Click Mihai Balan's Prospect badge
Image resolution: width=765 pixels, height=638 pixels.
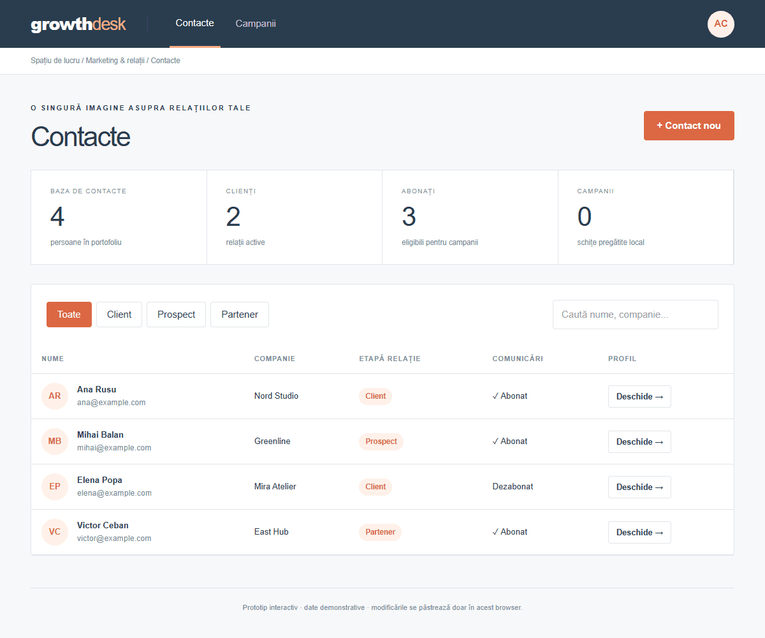tap(381, 441)
